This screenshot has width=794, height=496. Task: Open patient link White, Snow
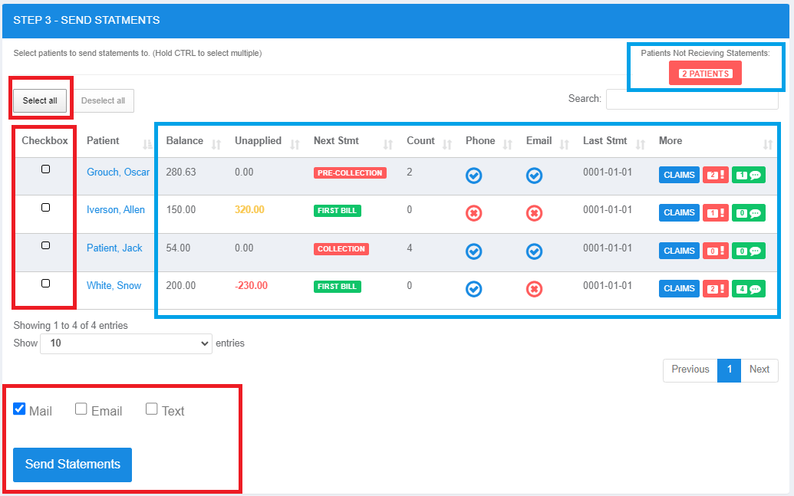coord(114,285)
